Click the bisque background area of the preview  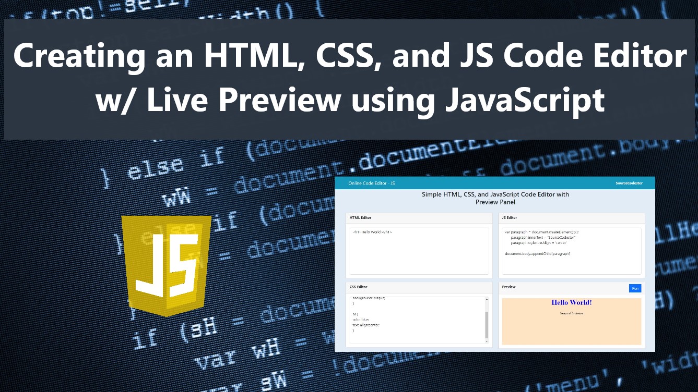click(571, 331)
